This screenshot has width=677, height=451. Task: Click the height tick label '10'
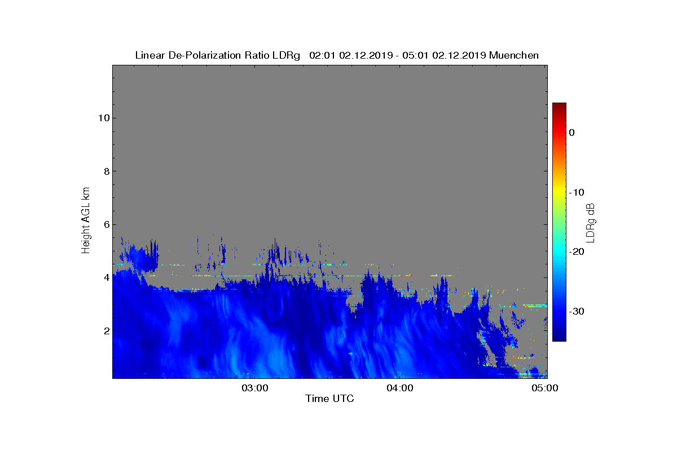103,118
